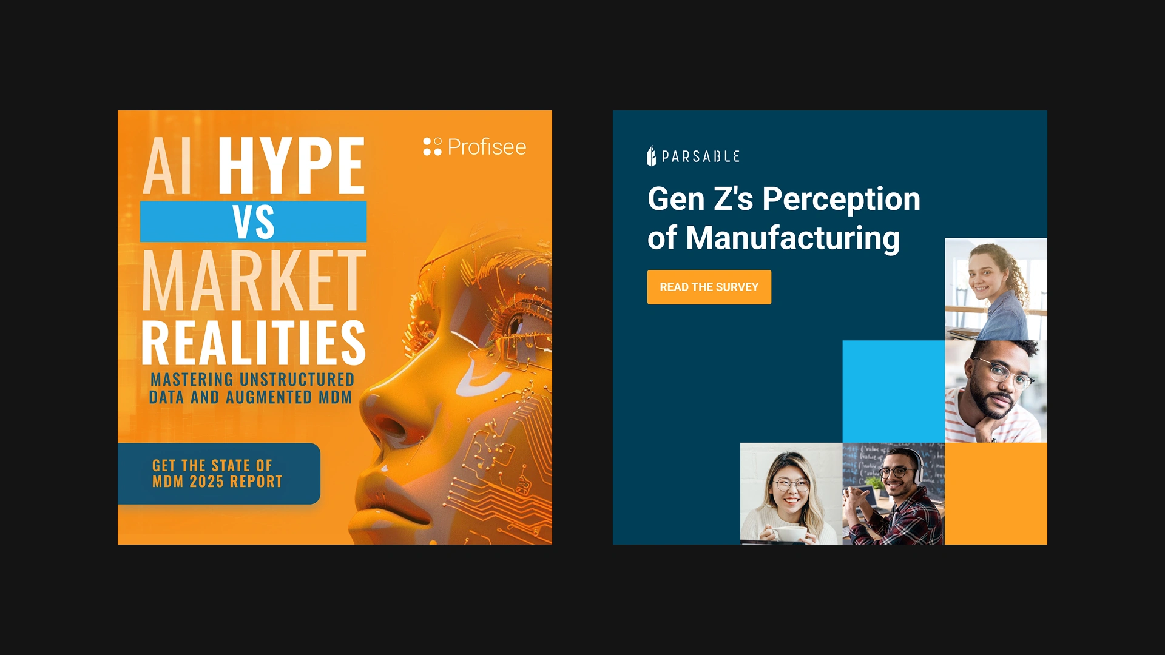Click the Profisee four-dot logo icon
Image resolution: width=1165 pixels, height=655 pixels.
[432, 147]
